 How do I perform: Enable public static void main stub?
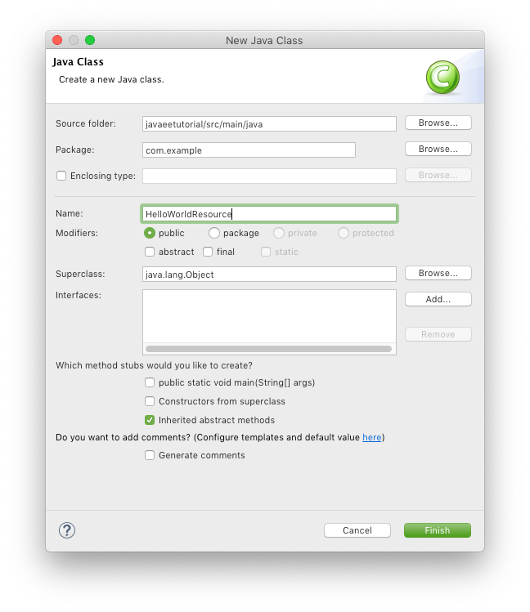click(150, 382)
